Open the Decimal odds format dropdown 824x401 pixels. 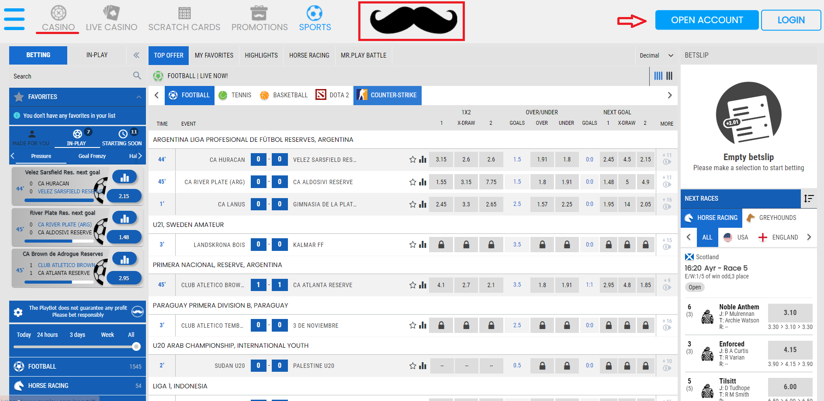[x=656, y=55]
